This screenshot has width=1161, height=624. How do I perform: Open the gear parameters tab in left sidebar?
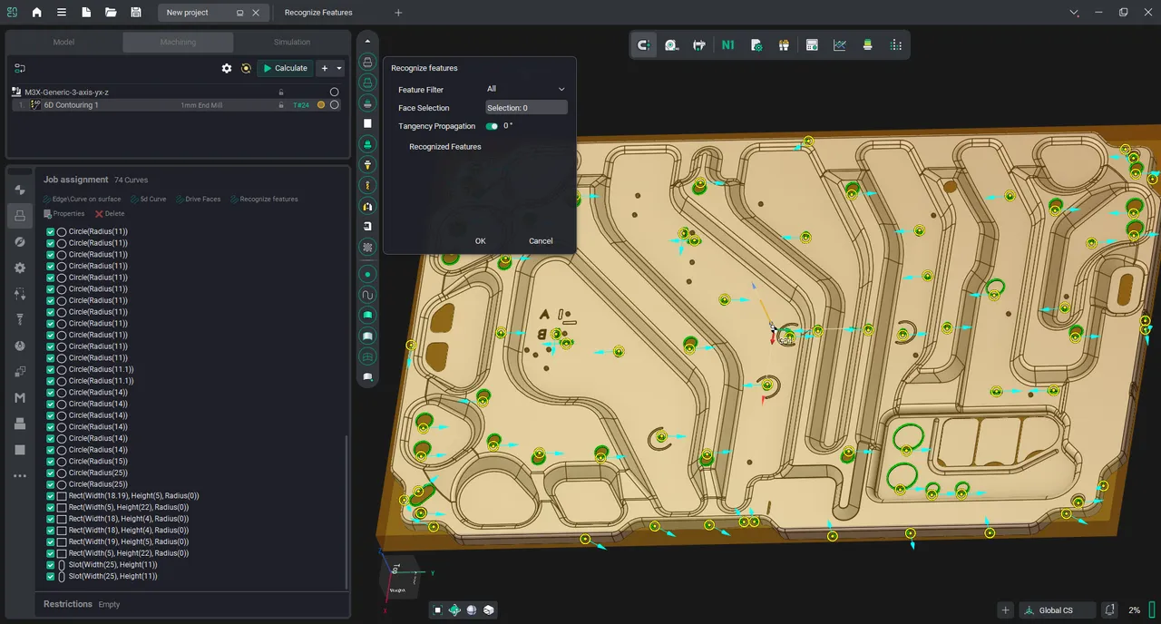click(x=20, y=268)
